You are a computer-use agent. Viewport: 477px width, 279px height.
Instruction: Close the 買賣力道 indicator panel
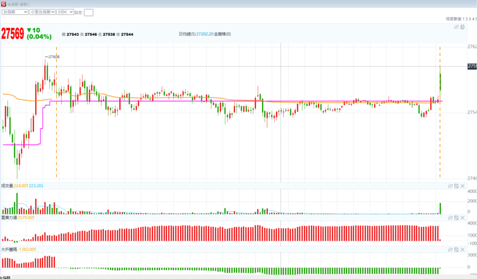[463, 217]
